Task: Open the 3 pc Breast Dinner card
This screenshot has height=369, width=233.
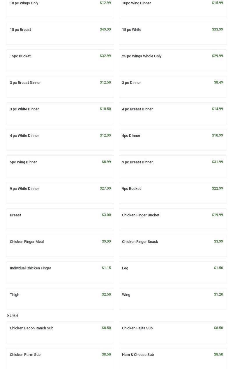Action: (60, 87)
